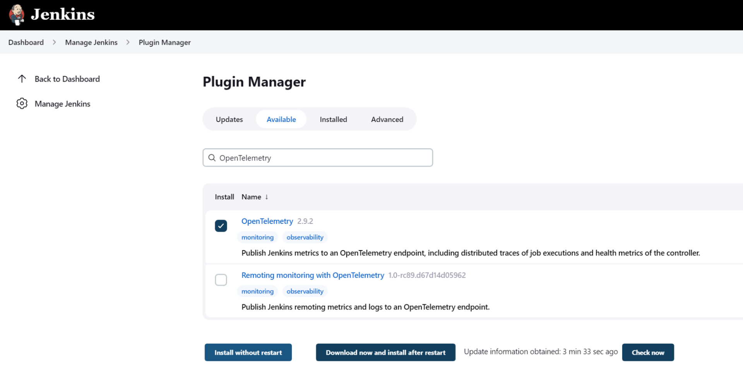Follow the monitoring tag link

pyautogui.click(x=257, y=237)
